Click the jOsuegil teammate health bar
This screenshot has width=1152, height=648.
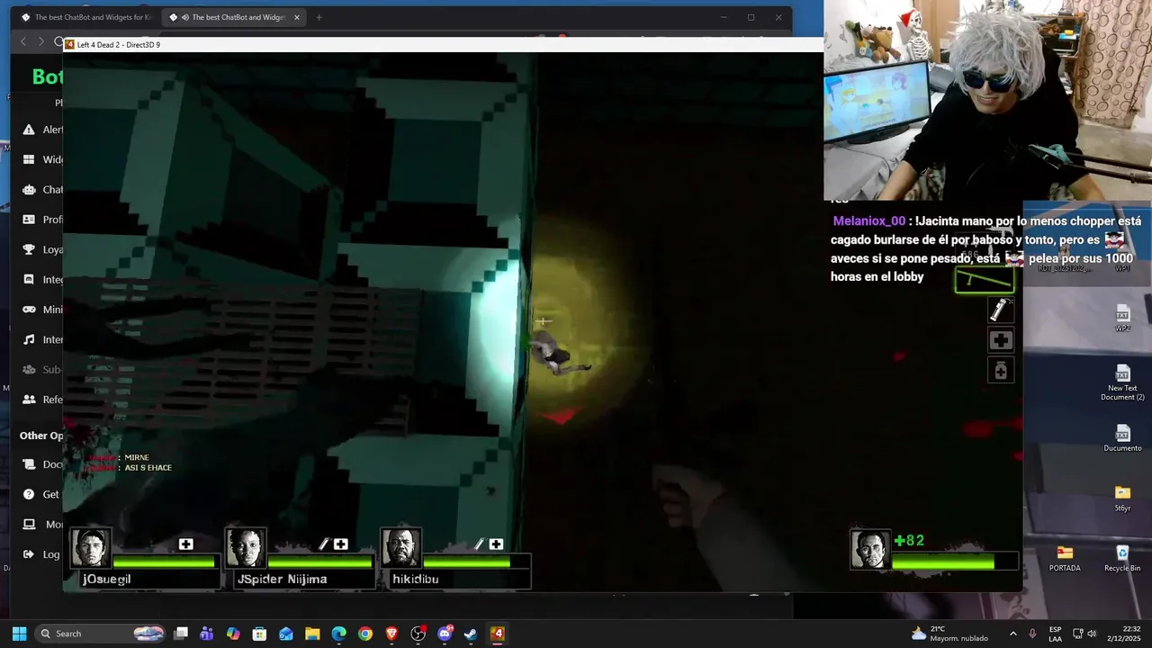[x=165, y=562]
